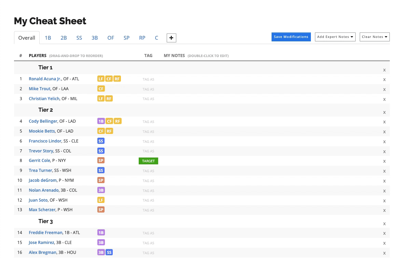399x259 pixels.
Task: Click the CF badge on Mookie Betts row
Action: pos(101,131)
